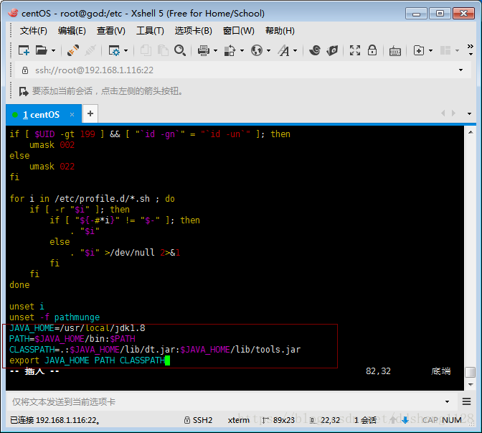Expand the new tab icon dropdown arrow
The width and height of the screenshot is (482, 433).
point(430,50)
